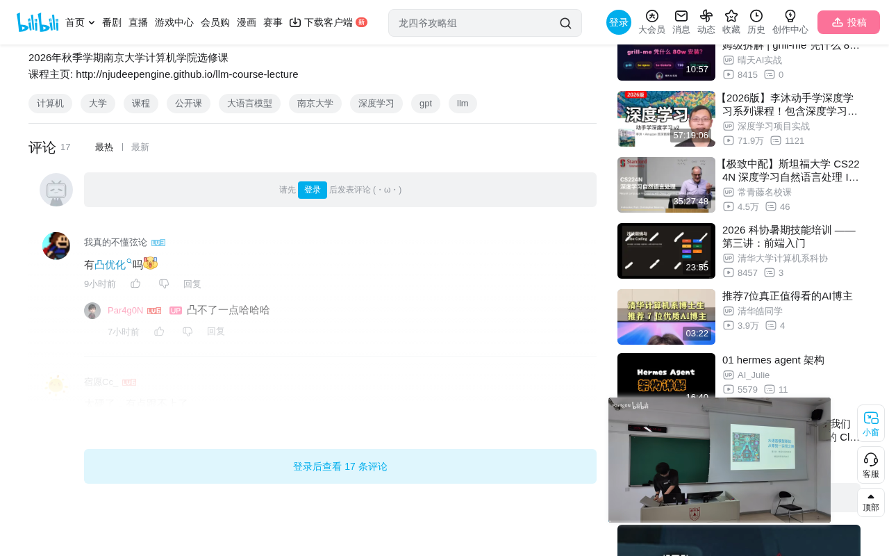Select the llm tag
889x556 pixels.
tap(463, 104)
